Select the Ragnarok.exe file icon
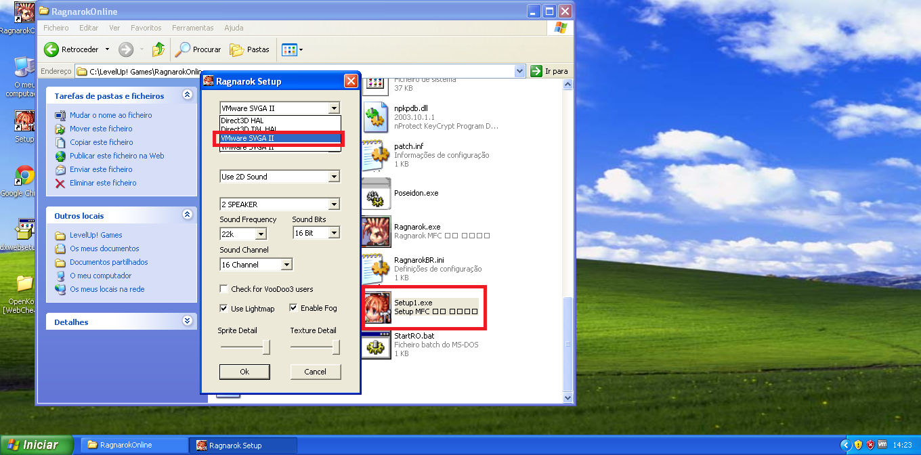The width and height of the screenshot is (921, 455). click(377, 232)
